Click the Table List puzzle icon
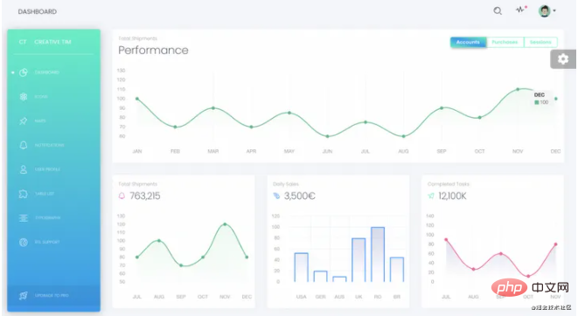This screenshot has width=578, height=316. coord(24,194)
